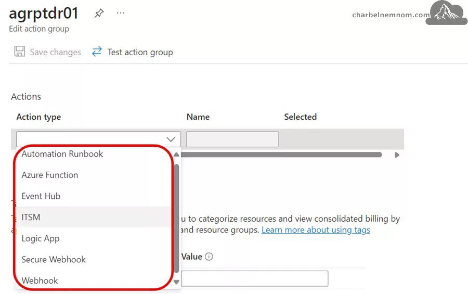
Task: Select Azure Function action type
Action: coord(93,175)
